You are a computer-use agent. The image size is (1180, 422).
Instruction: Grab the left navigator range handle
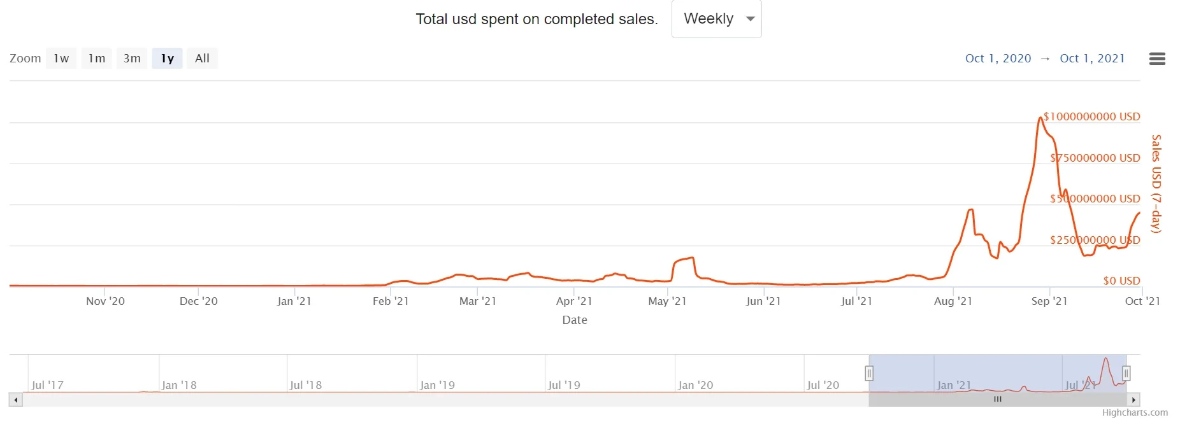coord(868,374)
